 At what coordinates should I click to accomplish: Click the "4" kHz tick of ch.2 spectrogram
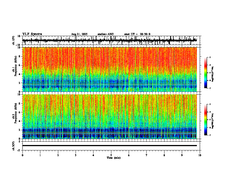(x=20, y=121)
